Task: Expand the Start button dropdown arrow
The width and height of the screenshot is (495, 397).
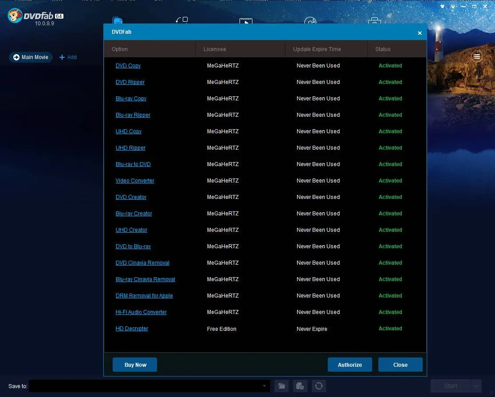Action: point(476,386)
